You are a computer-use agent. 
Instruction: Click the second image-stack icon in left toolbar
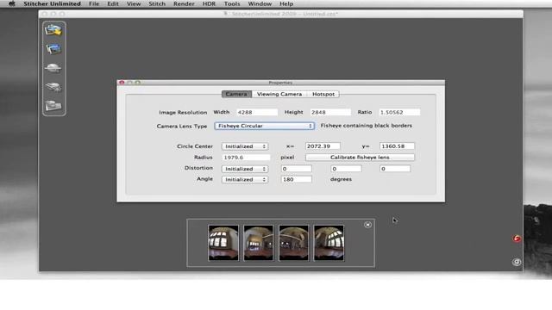[x=53, y=49]
